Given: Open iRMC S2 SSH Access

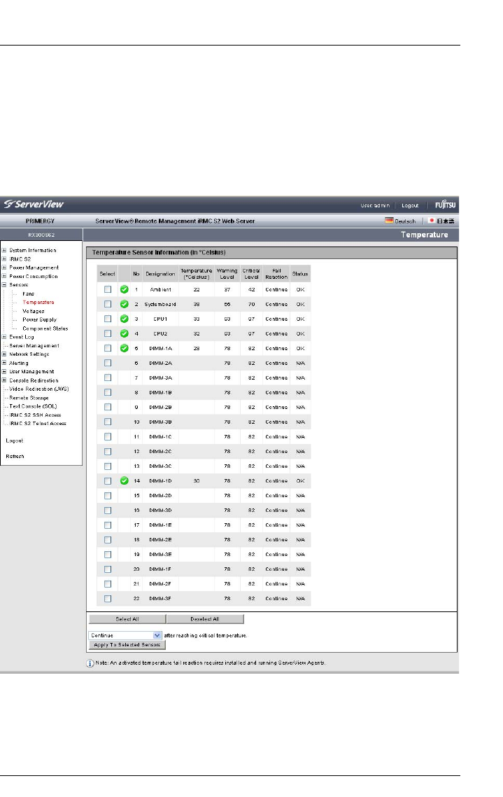Looking at the screenshot, I should 35,415.
